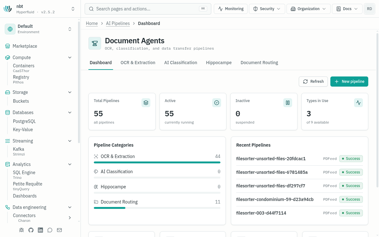Image resolution: width=379 pixels, height=237 pixels.
Task: Open pipeline filesorter-unsorted-files-20fdcac1
Action: click(x=271, y=159)
